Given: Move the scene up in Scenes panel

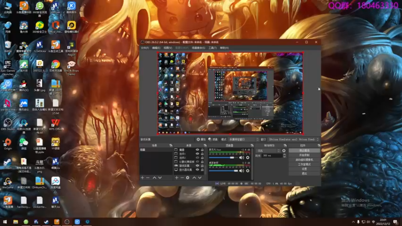Looking at the screenshot, I should click(x=154, y=178).
